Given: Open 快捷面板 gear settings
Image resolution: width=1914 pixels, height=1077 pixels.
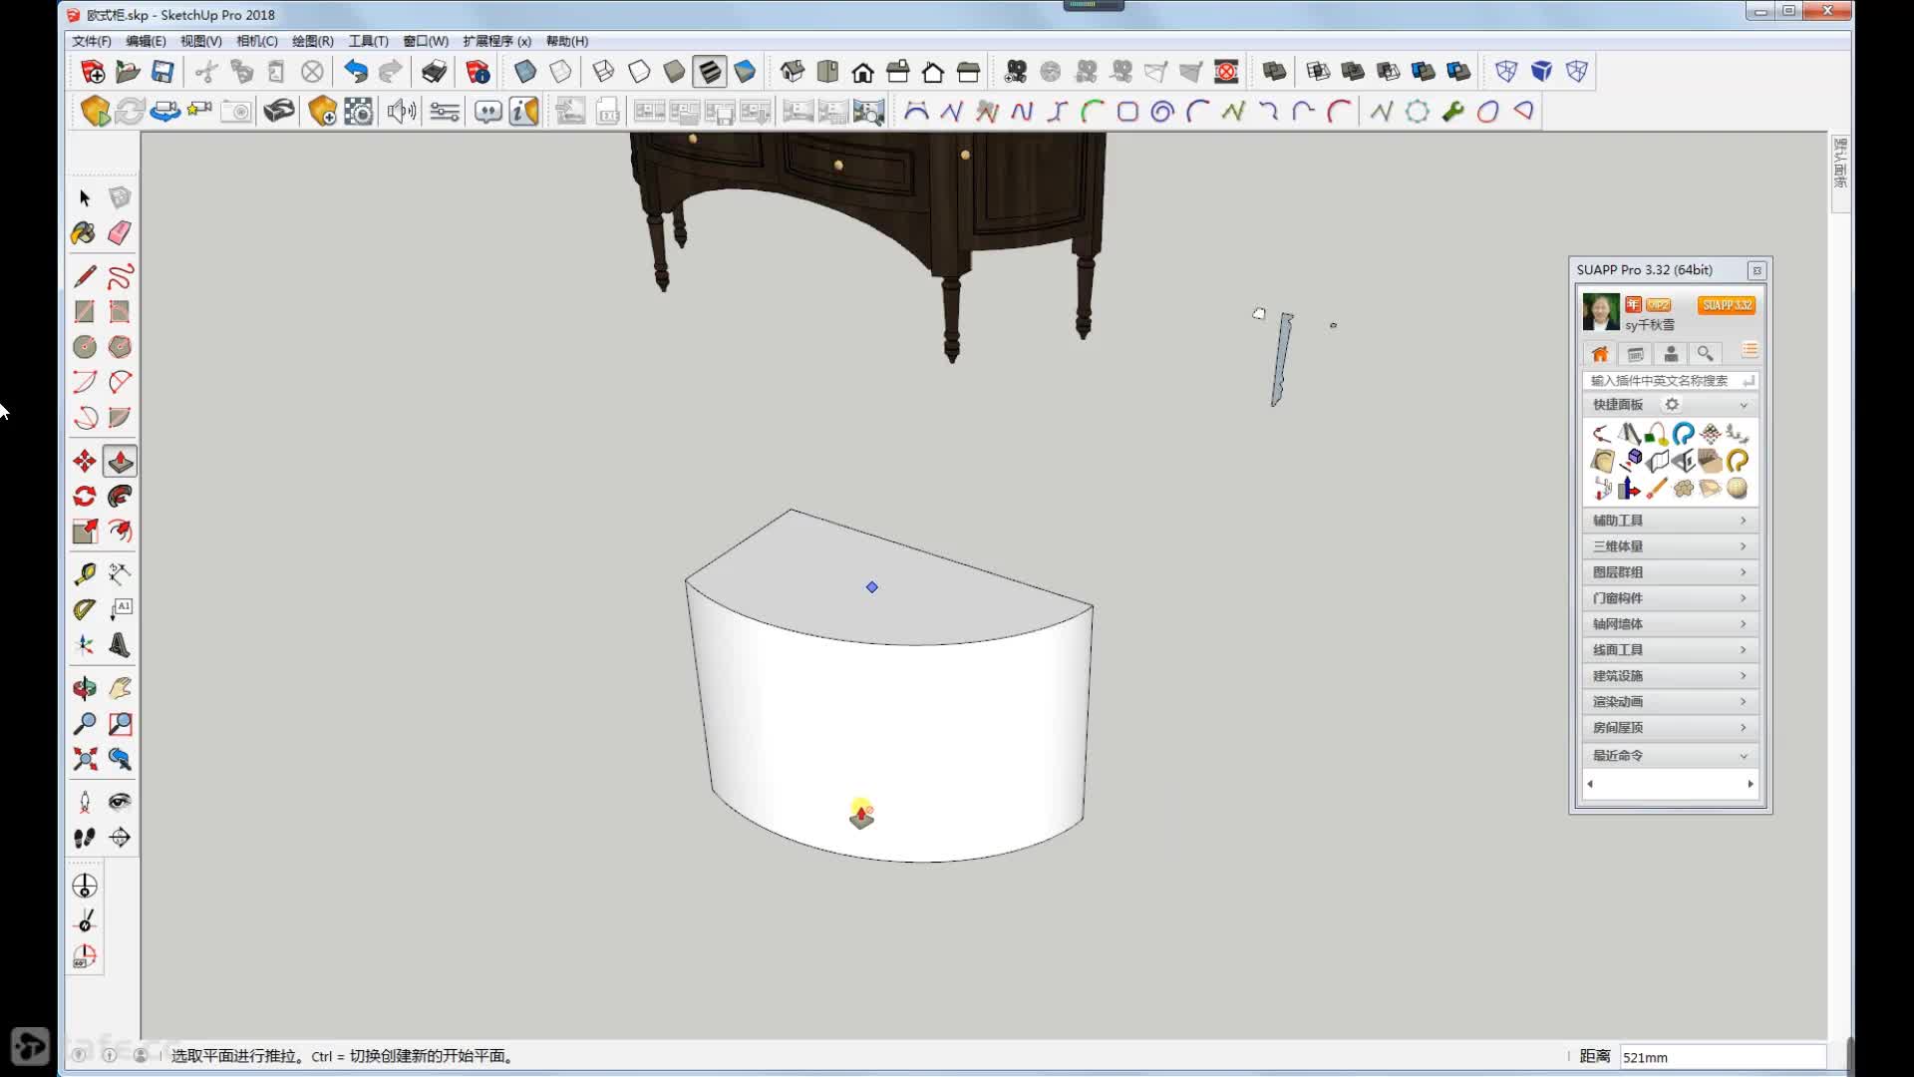Looking at the screenshot, I should pos(1672,404).
